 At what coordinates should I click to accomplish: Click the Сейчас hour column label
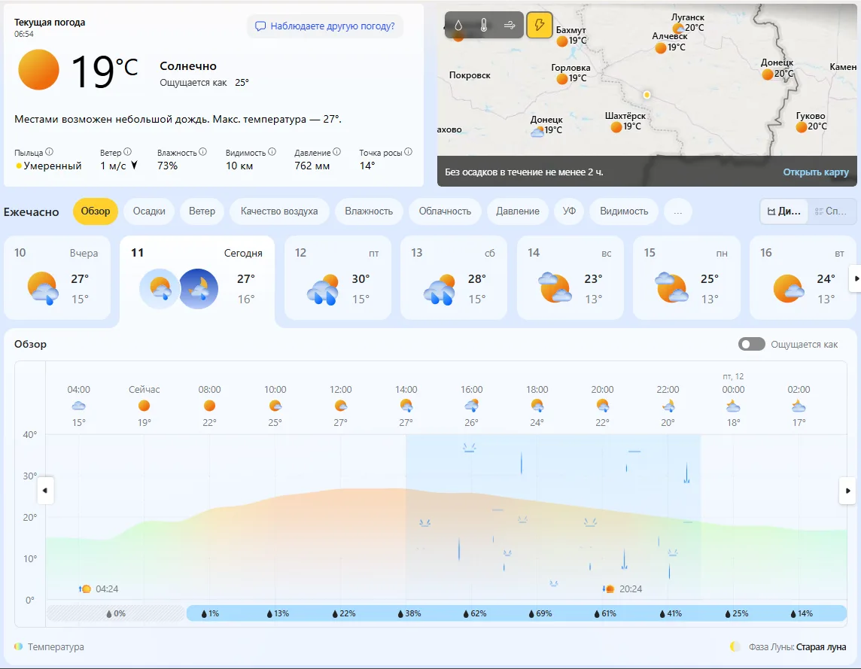pos(144,389)
